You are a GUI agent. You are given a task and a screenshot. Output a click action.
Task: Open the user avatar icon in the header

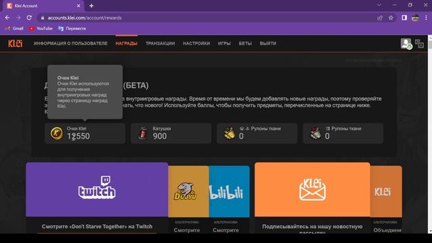(406, 43)
